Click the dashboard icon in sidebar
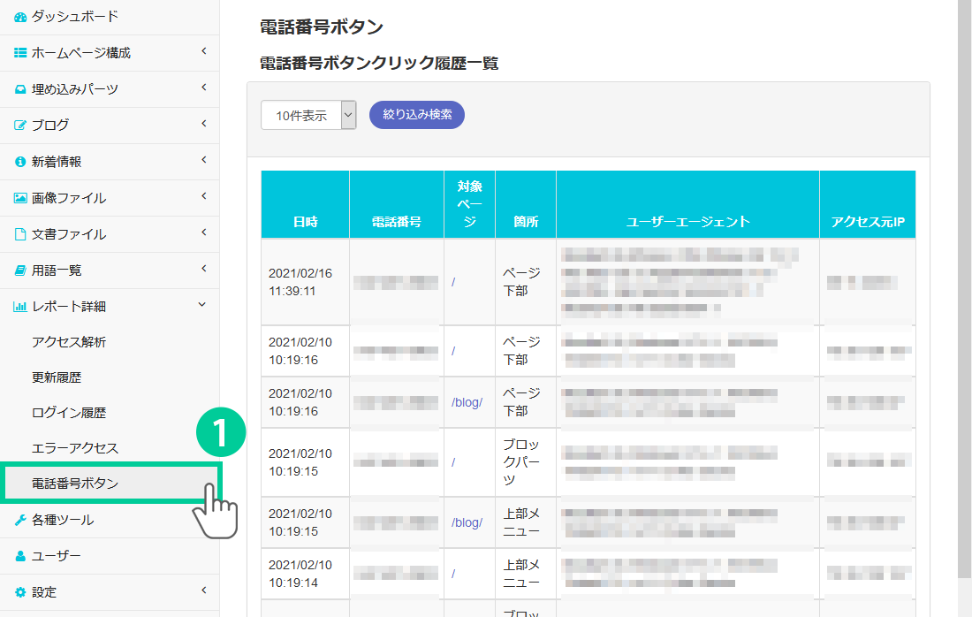The image size is (972, 617). [x=20, y=17]
